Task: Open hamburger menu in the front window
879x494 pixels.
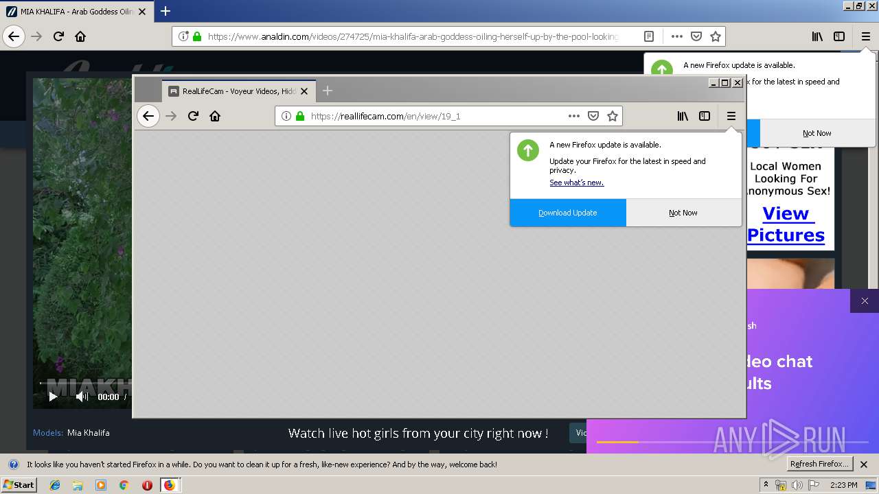Action: tap(731, 116)
